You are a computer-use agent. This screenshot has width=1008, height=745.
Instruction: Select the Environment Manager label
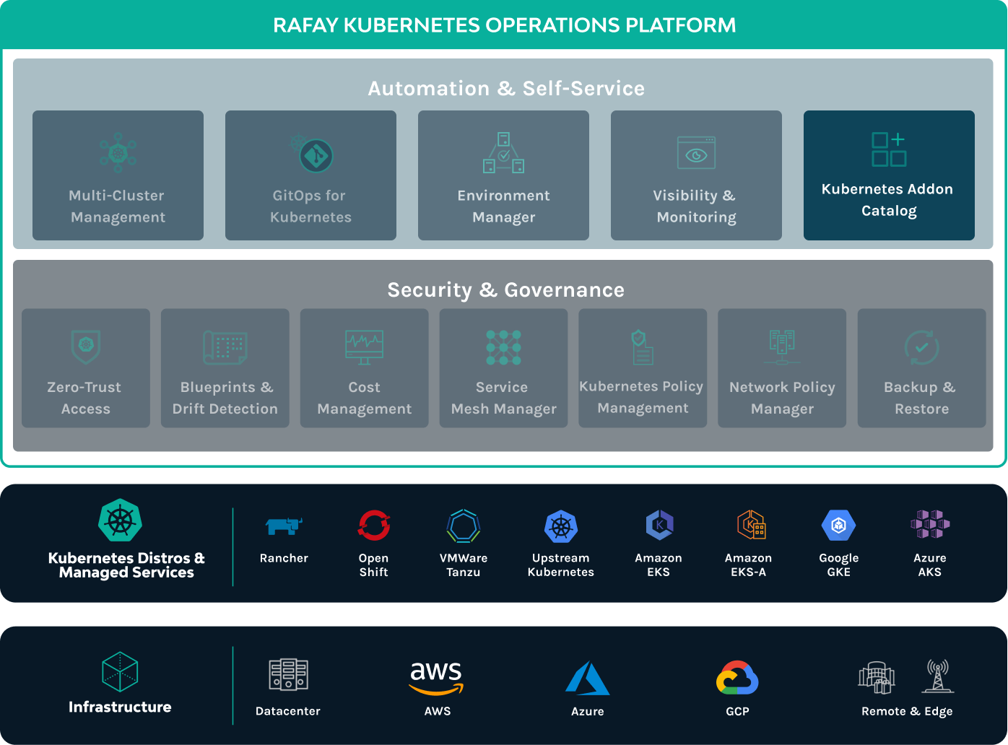coord(504,206)
